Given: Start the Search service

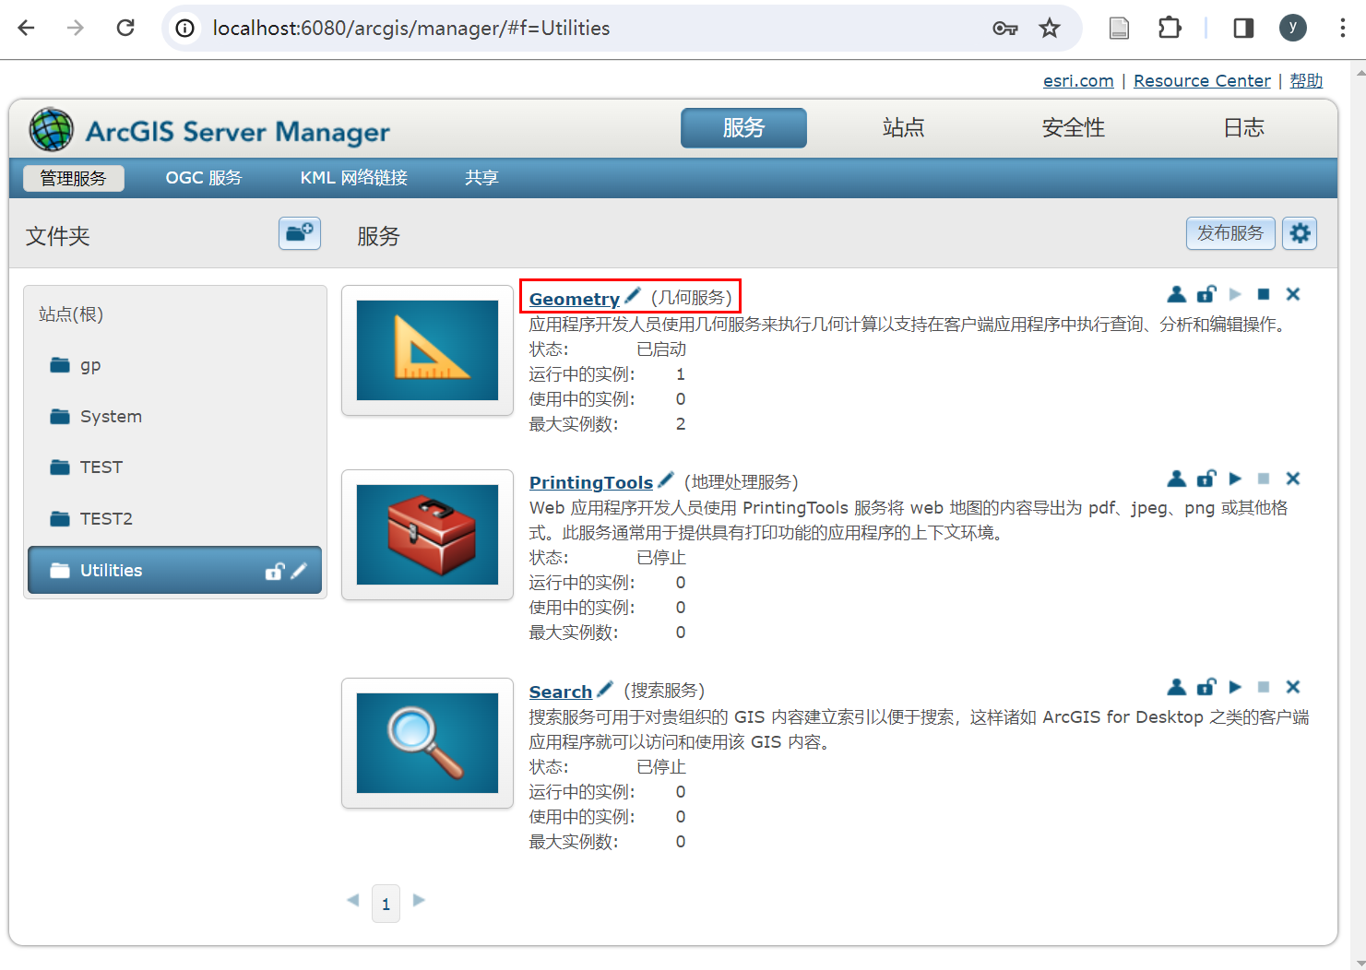Looking at the screenshot, I should click(x=1235, y=687).
